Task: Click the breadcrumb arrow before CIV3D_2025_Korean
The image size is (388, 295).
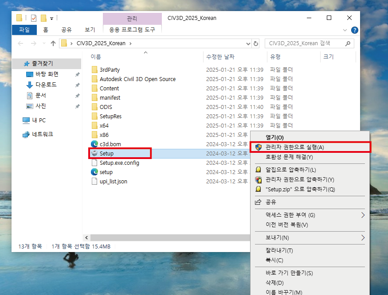Action: (x=71, y=43)
